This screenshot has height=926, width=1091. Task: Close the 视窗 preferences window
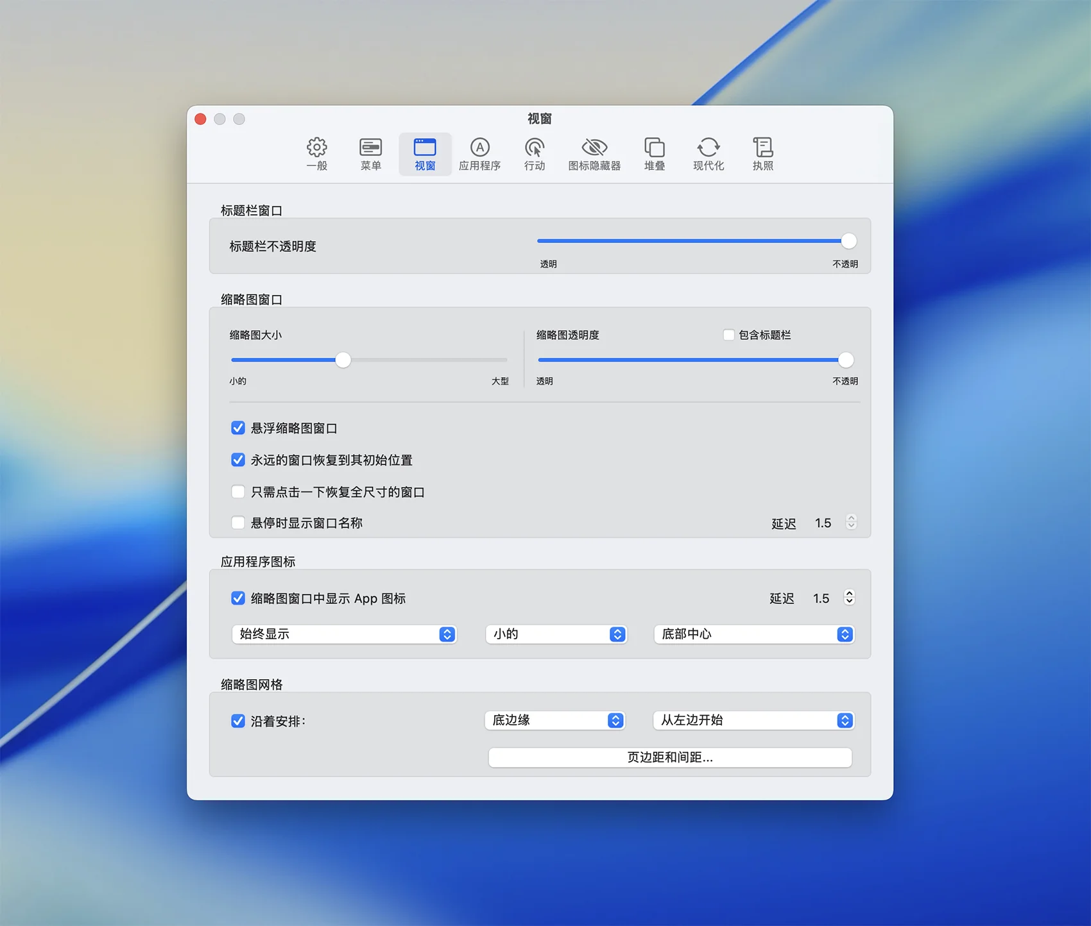pyautogui.click(x=200, y=119)
